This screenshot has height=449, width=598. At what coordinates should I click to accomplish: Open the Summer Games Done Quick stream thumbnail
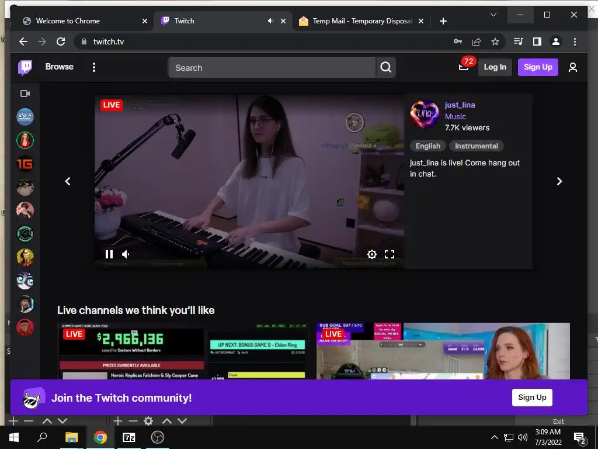coord(183,351)
